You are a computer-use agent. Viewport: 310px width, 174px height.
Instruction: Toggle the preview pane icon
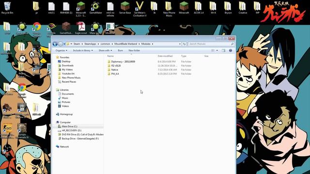[x=224, y=50]
